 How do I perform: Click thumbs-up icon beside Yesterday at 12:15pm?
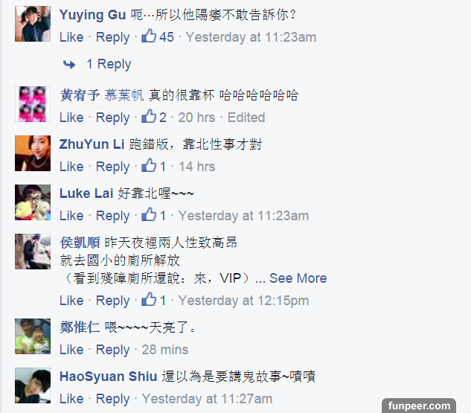pos(149,299)
